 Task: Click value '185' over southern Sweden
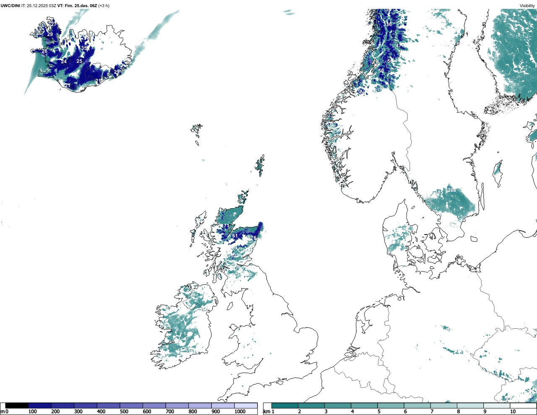point(439,192)
